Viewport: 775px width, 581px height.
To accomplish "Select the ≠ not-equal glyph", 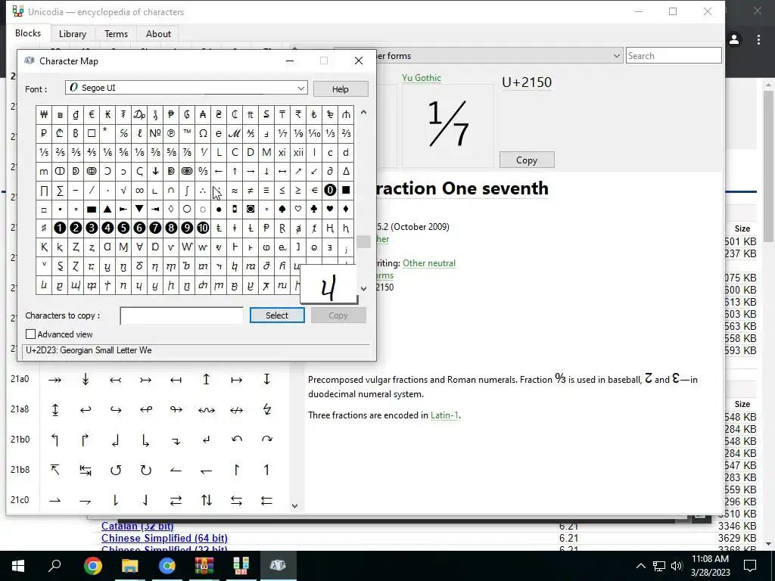I will [251, 190].
